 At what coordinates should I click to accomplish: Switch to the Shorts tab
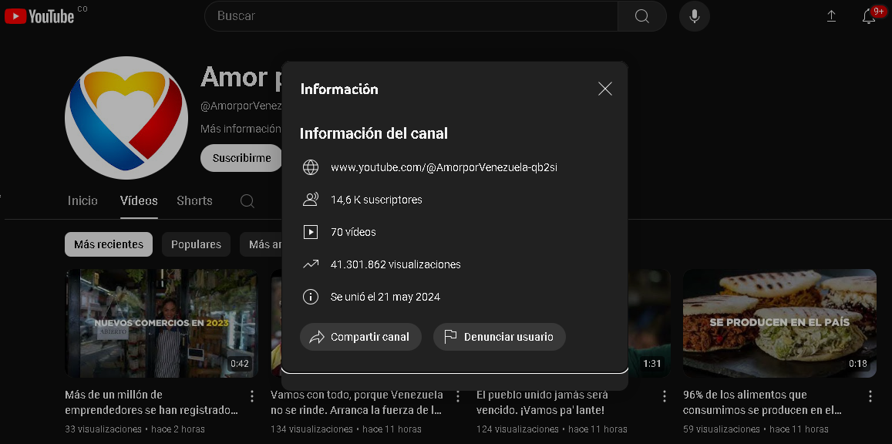point(194,200)
